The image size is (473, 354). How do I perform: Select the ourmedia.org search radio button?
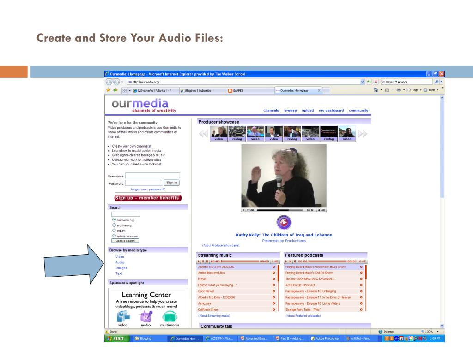point(114,220)
